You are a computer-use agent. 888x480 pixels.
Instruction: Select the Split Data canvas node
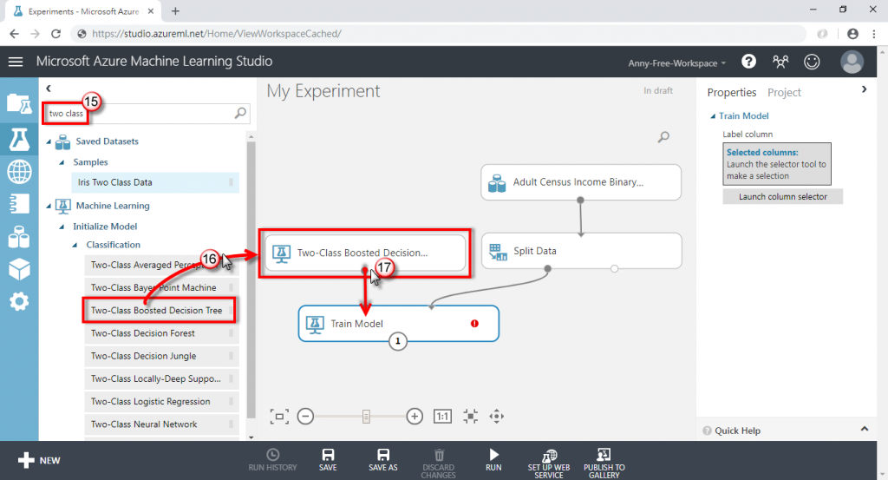582,251
